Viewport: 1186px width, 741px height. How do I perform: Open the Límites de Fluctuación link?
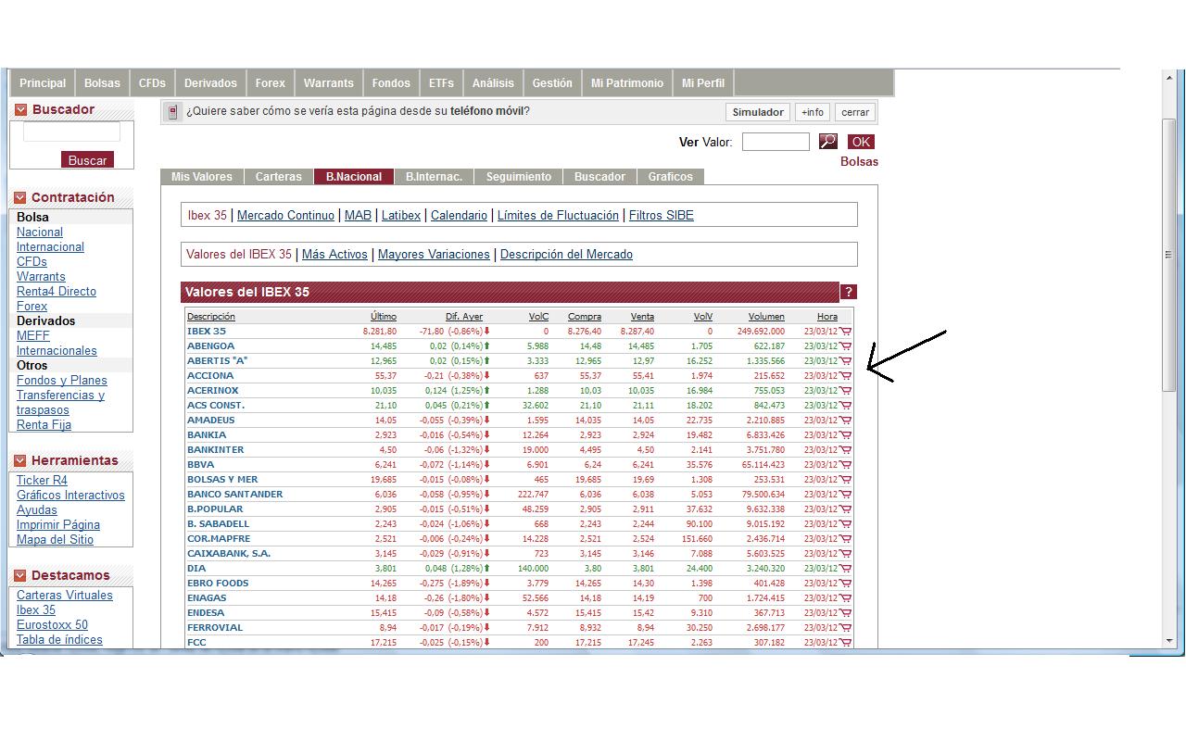[558, 216]
